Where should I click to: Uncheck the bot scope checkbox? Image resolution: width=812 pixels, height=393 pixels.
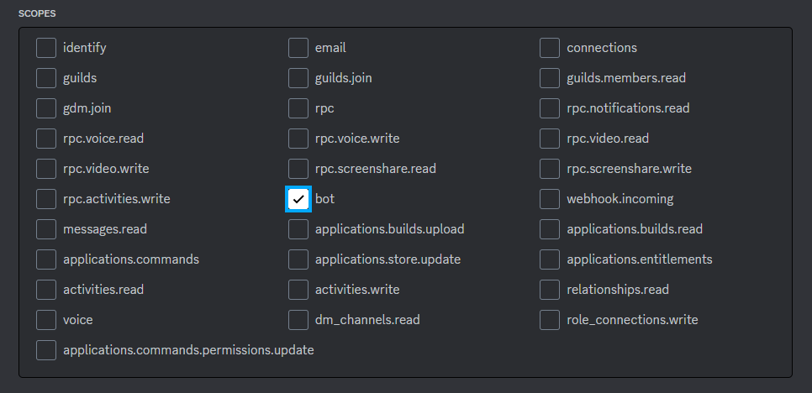[x=298, y=199]
